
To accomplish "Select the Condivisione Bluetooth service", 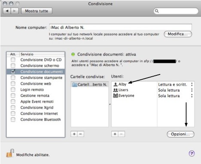I will tap(40, 119).
